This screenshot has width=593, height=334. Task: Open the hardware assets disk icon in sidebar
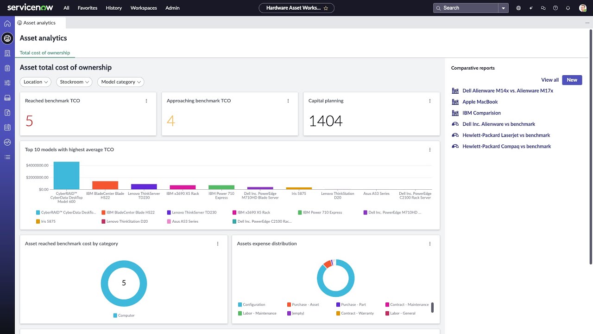pos(7,97)
